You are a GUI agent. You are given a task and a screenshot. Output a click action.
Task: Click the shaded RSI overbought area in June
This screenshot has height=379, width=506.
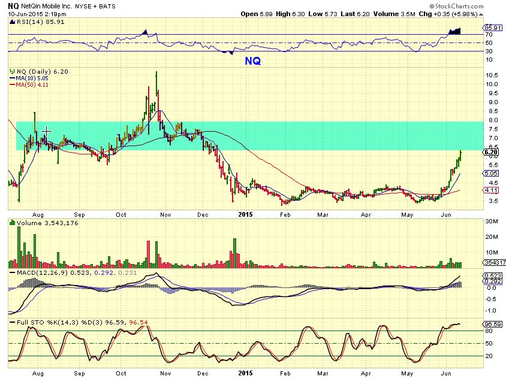(x=455, y=32)
